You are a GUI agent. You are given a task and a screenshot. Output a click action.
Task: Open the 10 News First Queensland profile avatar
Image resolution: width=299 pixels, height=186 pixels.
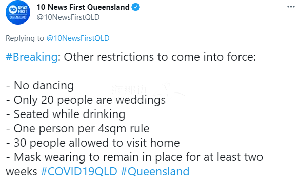coord(18,12)
